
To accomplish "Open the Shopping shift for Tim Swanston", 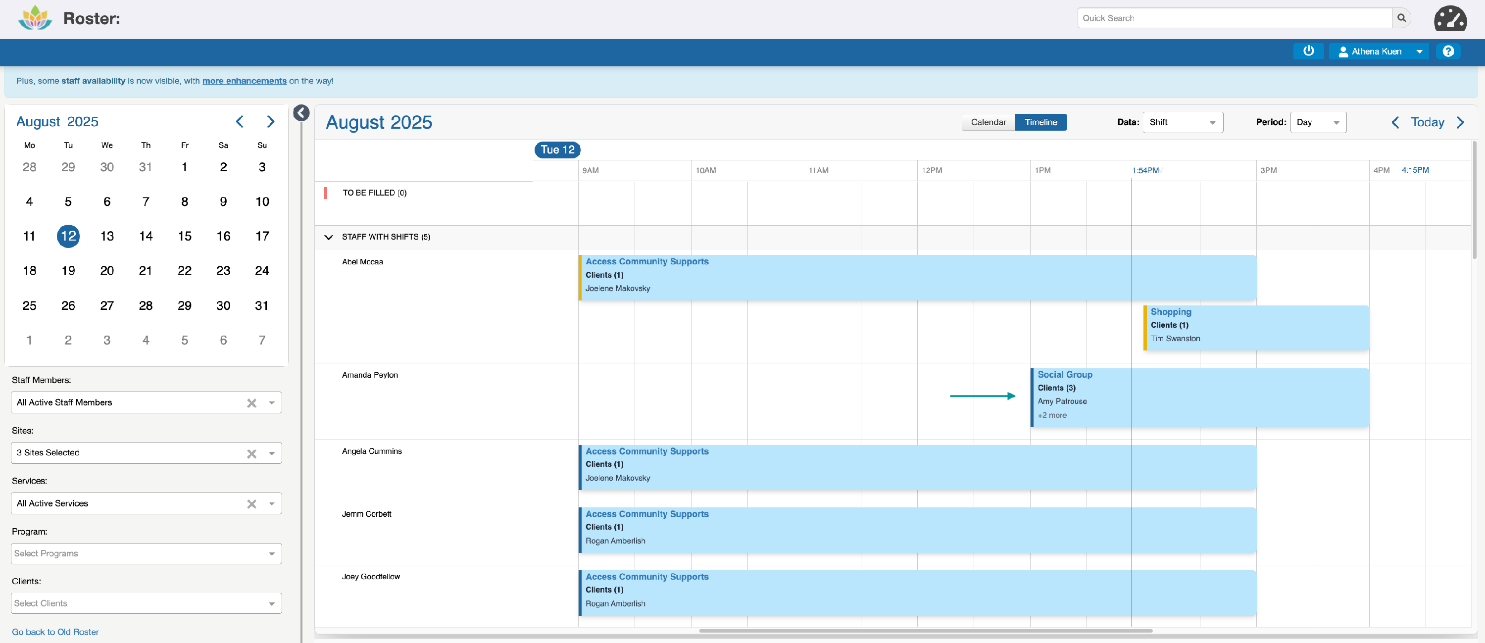I will click(1256, 328).
